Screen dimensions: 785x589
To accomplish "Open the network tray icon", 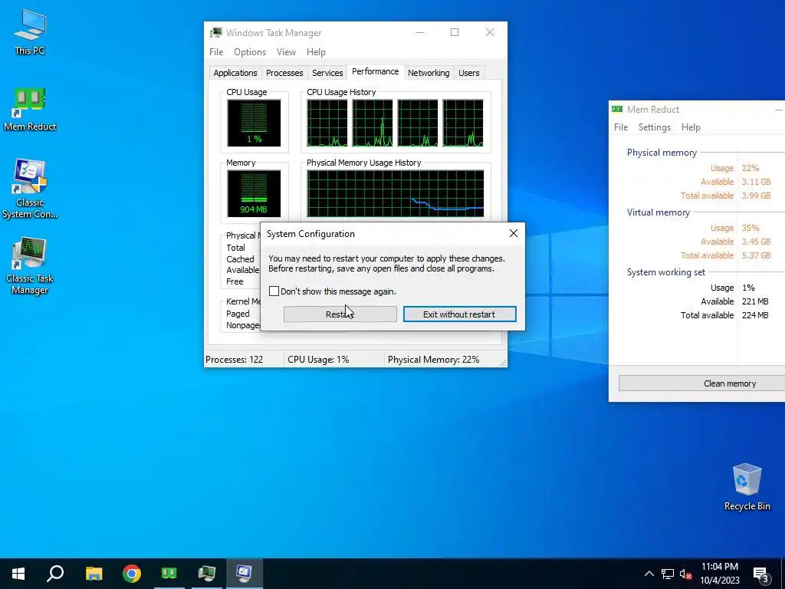I will click(x=668, y=574).
